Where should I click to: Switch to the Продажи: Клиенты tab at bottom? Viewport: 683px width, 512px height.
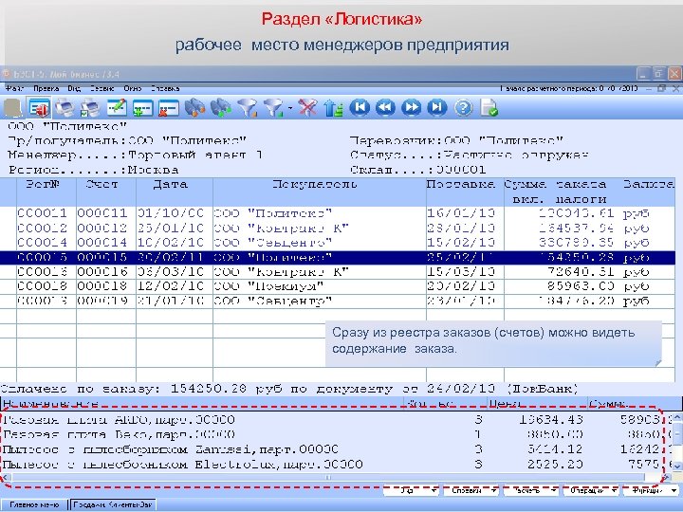point(113,504)
